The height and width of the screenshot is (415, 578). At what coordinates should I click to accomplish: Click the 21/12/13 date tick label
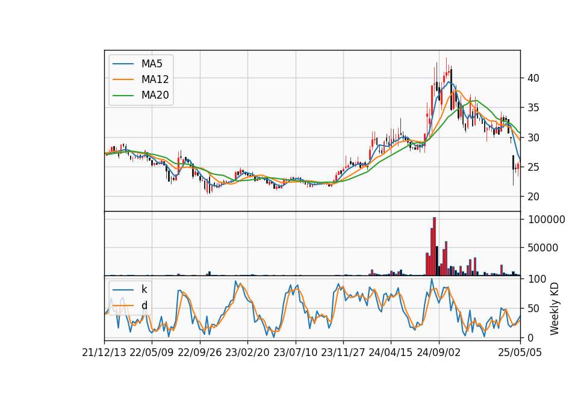click(104, 352)
